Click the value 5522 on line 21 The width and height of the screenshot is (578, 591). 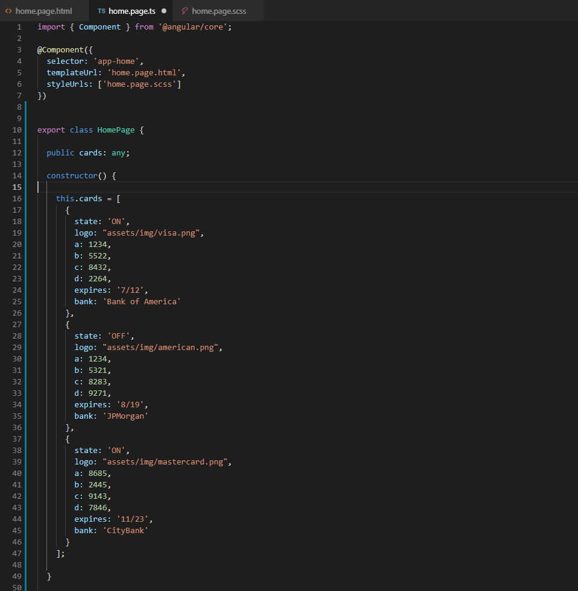98,255
